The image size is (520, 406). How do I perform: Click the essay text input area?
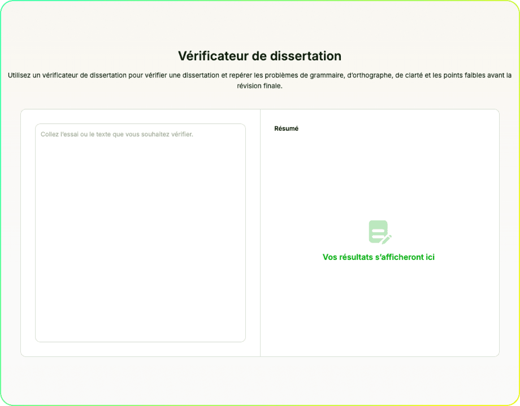[140, 233]
